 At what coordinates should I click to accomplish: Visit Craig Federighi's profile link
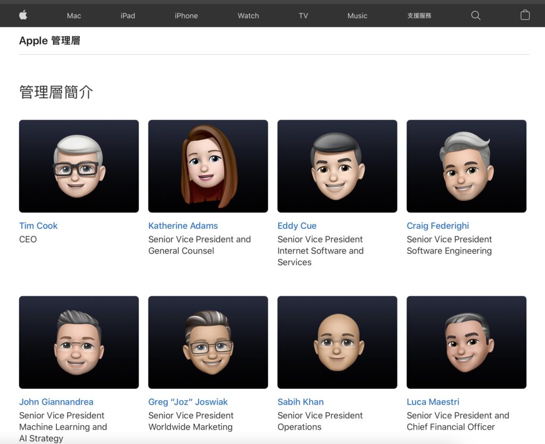click(437, 226)
